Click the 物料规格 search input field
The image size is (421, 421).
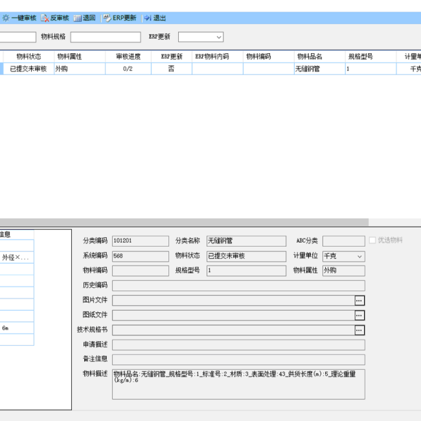(106, 37)
